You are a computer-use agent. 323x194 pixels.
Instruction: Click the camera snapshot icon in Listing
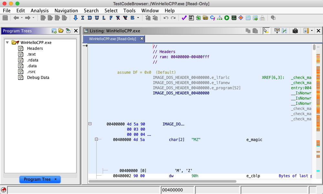[295, 31]
